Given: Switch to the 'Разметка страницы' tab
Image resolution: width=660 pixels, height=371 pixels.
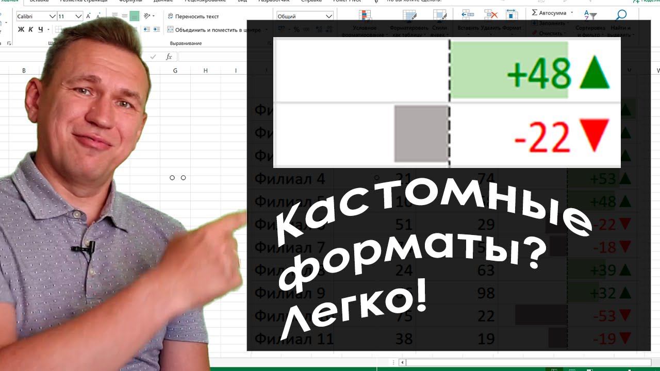Looking at the screenshot, I should tap(84, 2).
